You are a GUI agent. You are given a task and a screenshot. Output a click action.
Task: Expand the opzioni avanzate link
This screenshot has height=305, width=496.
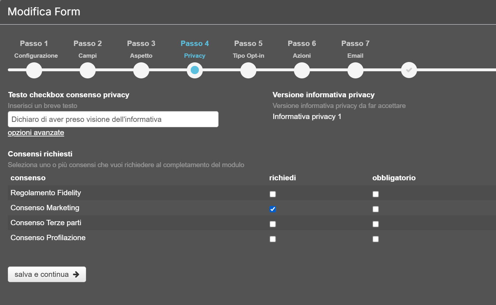point(36,133)
